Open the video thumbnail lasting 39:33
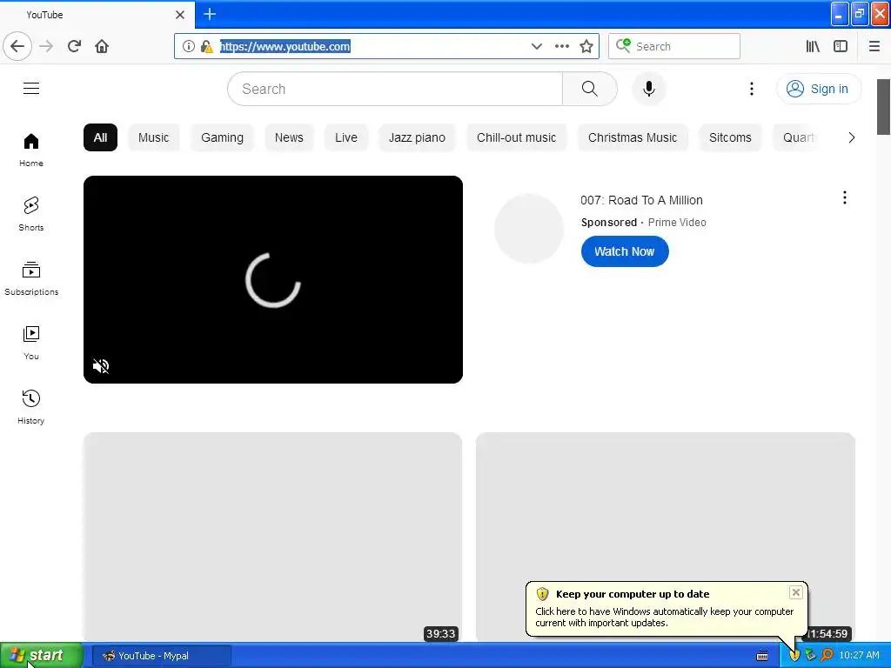Viewport: 891px width, 668px height. [x=272, y=538]
